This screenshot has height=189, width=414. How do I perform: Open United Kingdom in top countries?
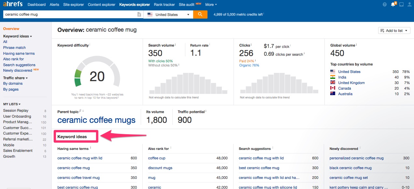[351, 83]
